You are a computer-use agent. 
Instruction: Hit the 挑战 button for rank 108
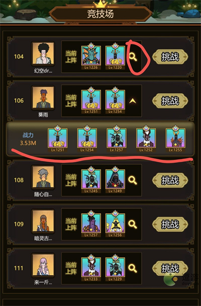pyautogui.click(x=170, y=180)
